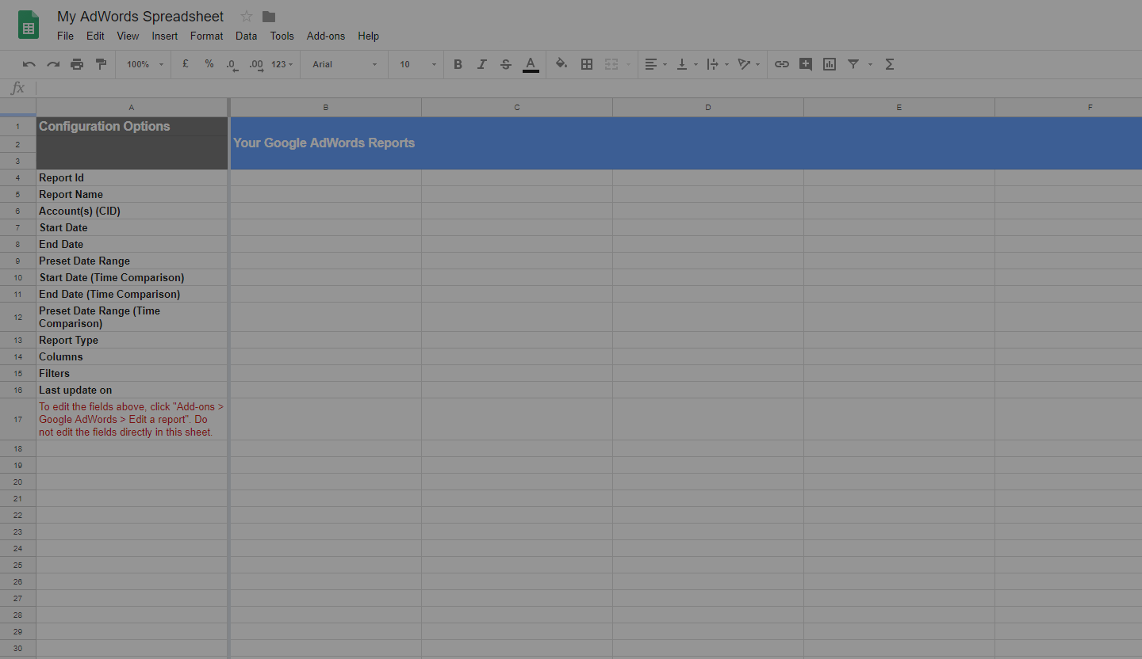
Task: Select the red 'To edit the fields above' note cell
Action: [x=132, y=419]
